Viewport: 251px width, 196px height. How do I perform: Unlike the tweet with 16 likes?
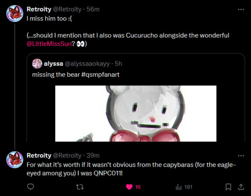(129, 187)
